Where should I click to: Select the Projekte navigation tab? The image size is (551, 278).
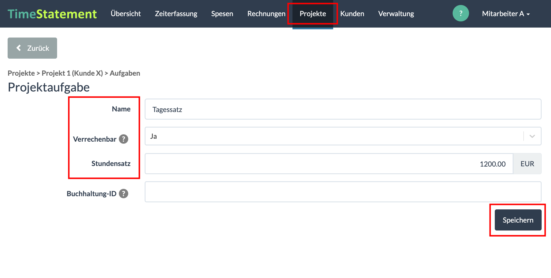[313, 14]
